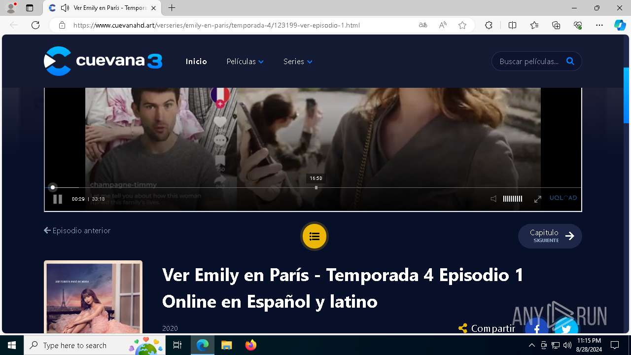Open browser Extensions icon

(489, 25)
